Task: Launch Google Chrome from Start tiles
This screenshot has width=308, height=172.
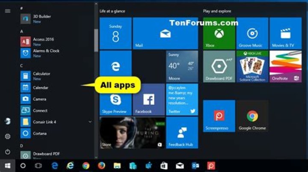Action: [x=252, y=116]
